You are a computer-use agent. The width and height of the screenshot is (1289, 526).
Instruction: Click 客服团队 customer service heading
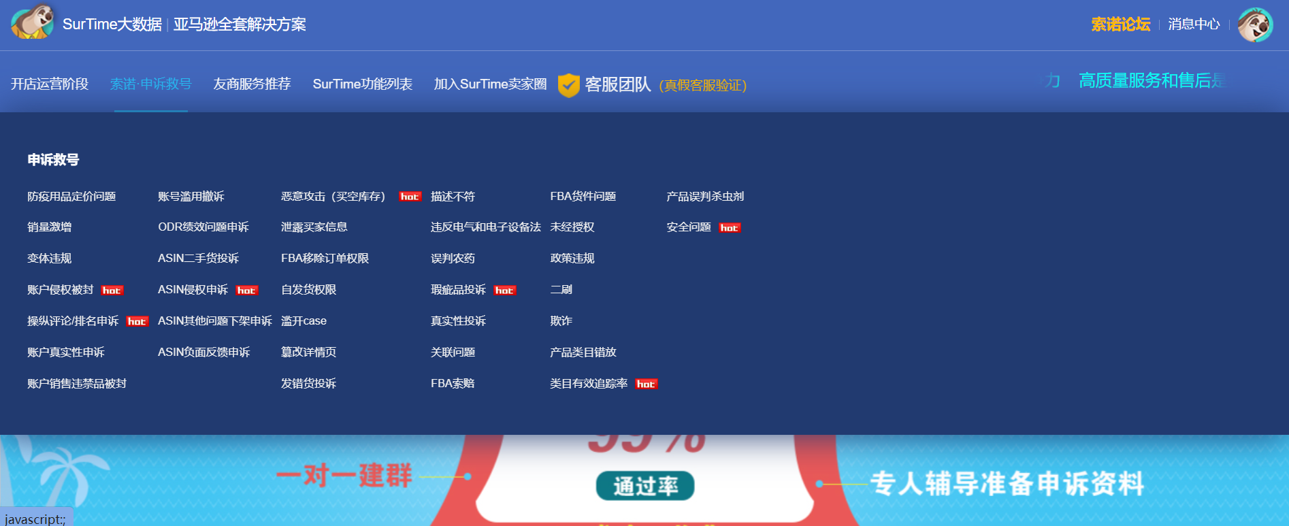click(618, 84)
